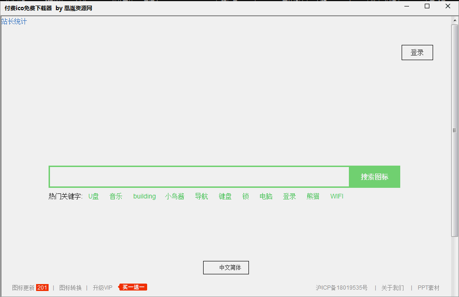Screen dimensions: 459x297
Task: Select the 锁 keyword
Action: [245, 196]
